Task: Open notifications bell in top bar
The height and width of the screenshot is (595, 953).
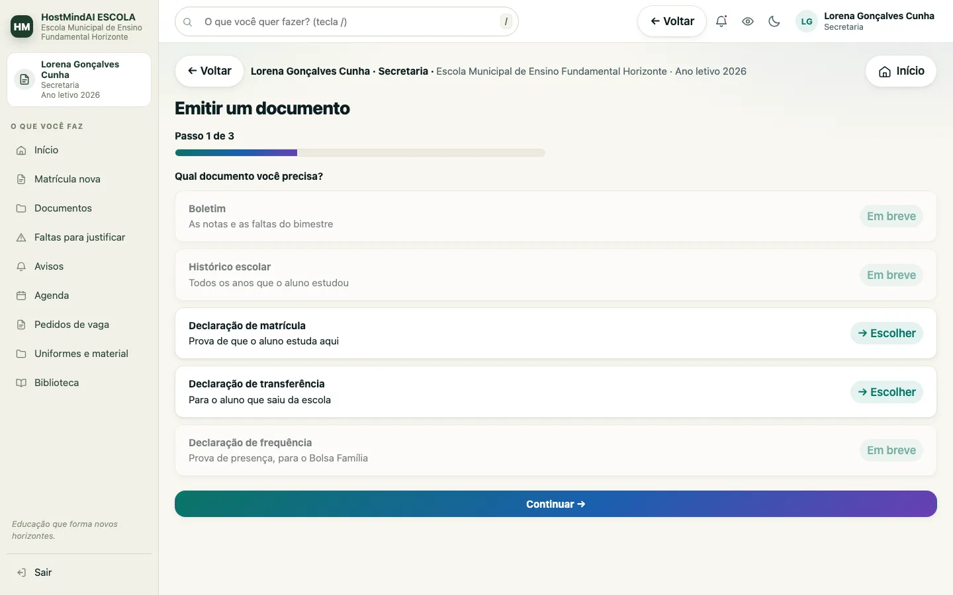Action: [721, 21]
